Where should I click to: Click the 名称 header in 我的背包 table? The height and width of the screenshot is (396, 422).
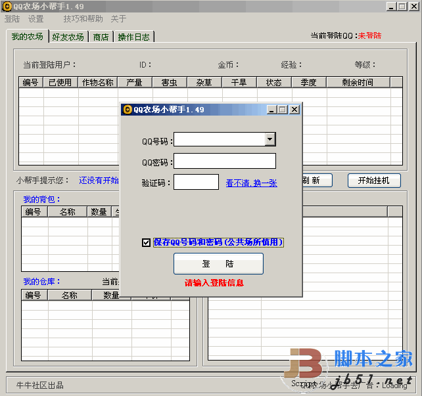pyautogui.click(x=67, y=212)
